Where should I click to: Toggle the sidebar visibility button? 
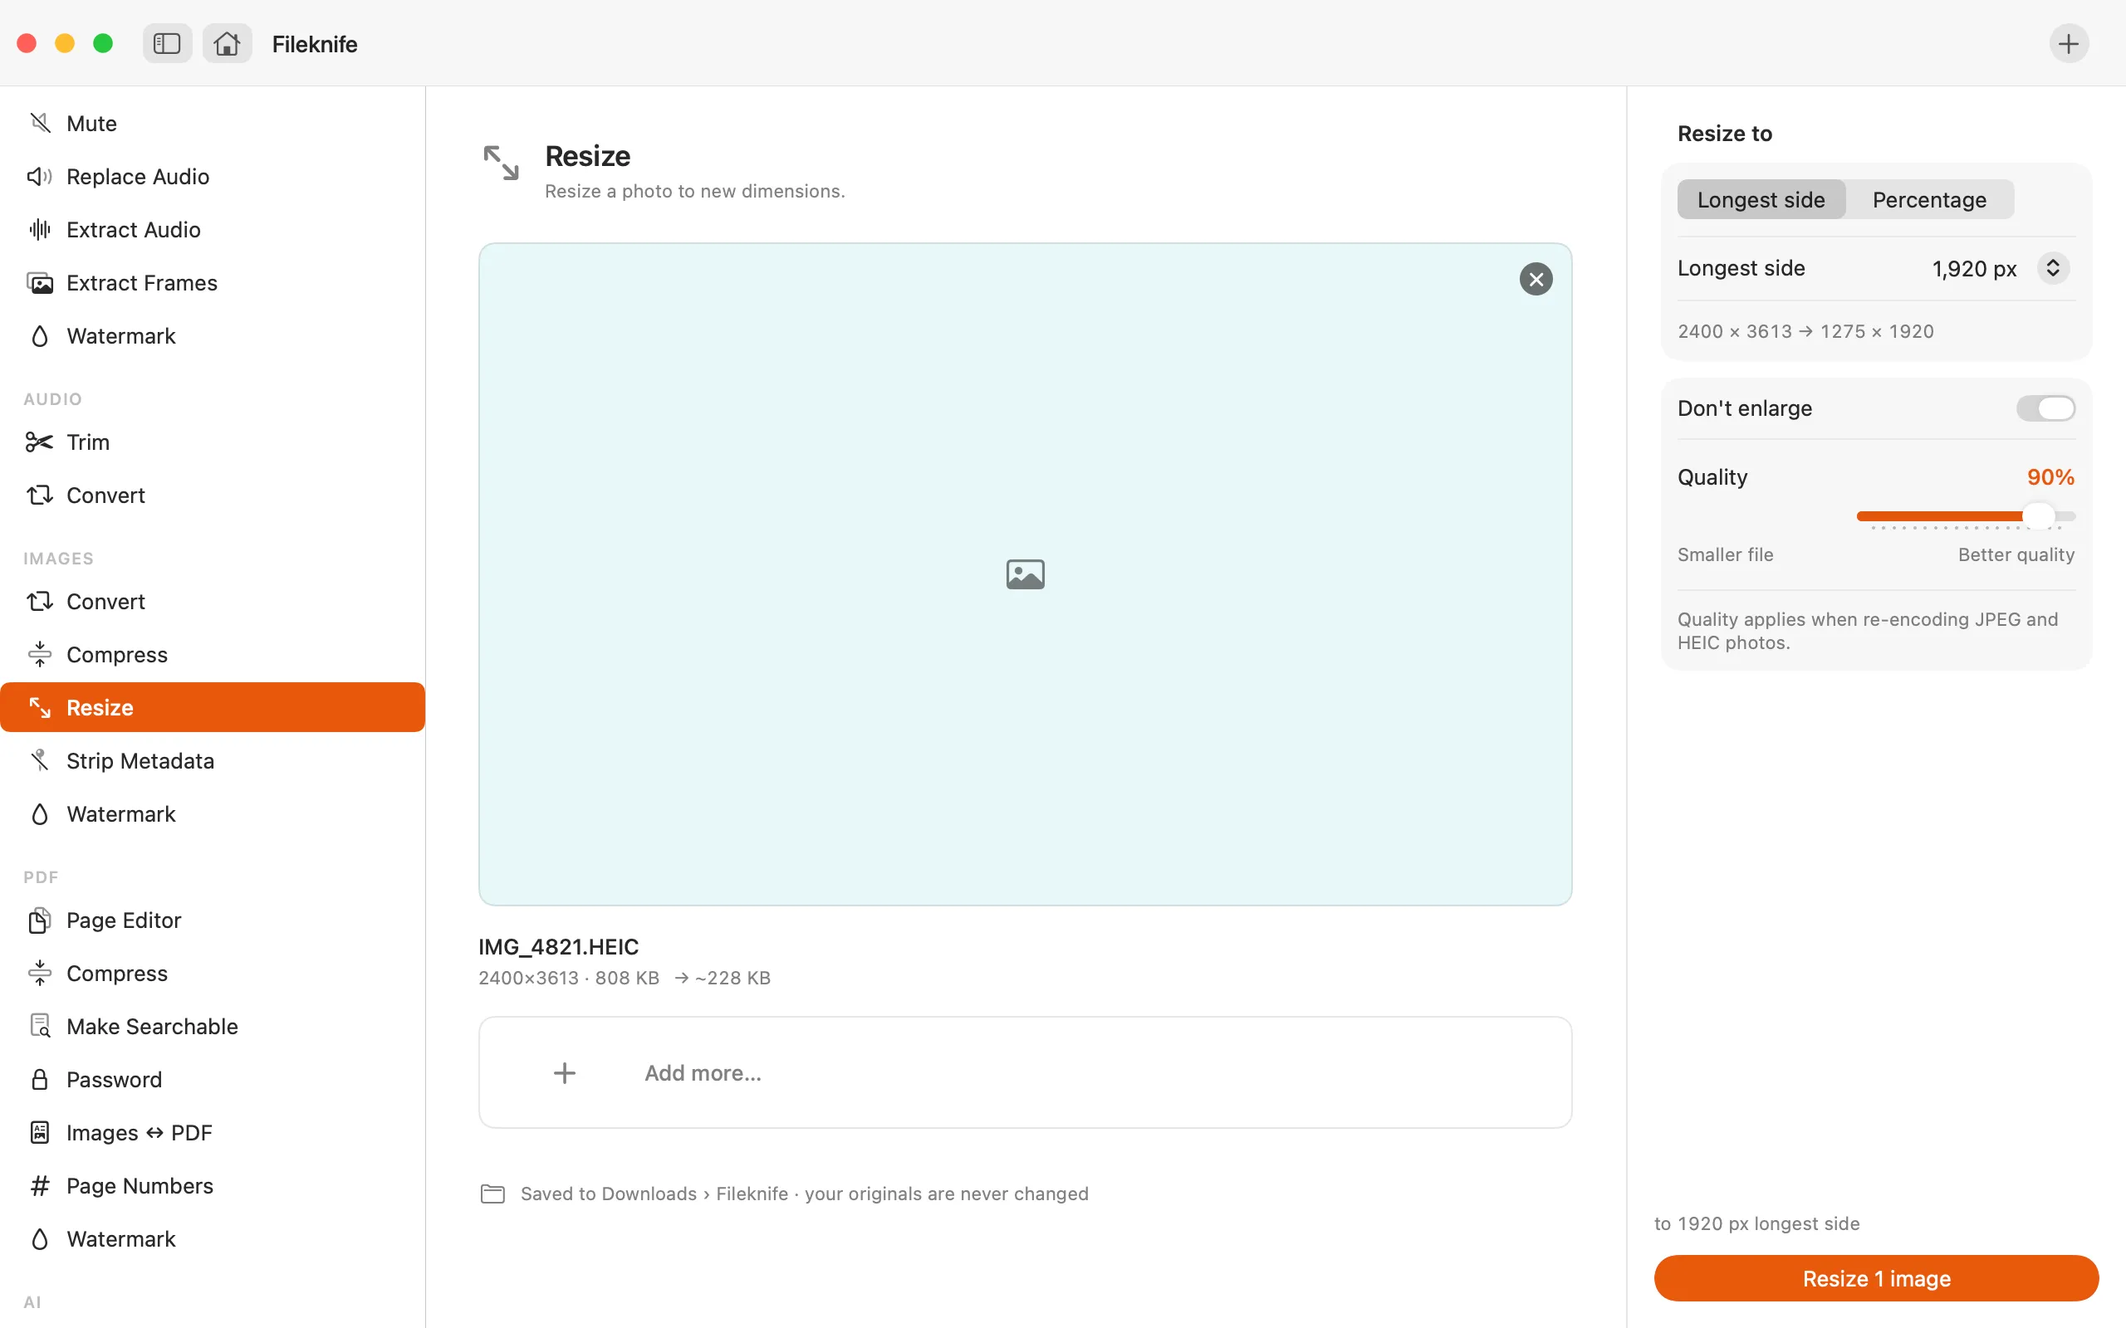[167, 43]
